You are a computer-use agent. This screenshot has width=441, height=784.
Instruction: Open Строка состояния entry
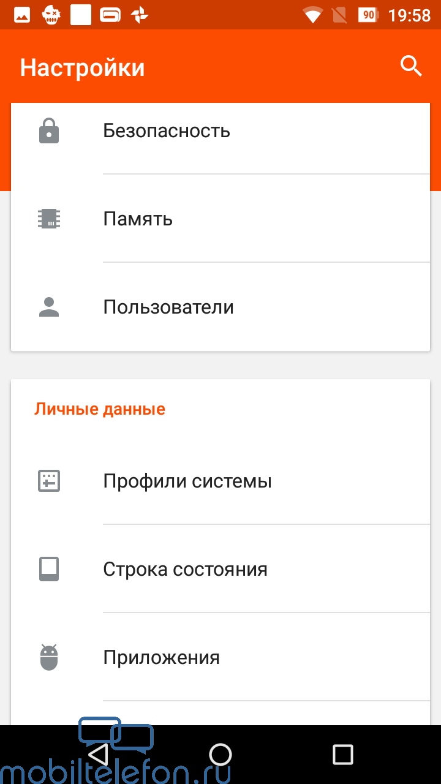pyautogui.click(x=221, y=569)
